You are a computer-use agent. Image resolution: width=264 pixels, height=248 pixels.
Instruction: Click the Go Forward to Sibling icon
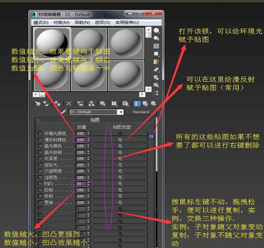[x=154, y=104]
